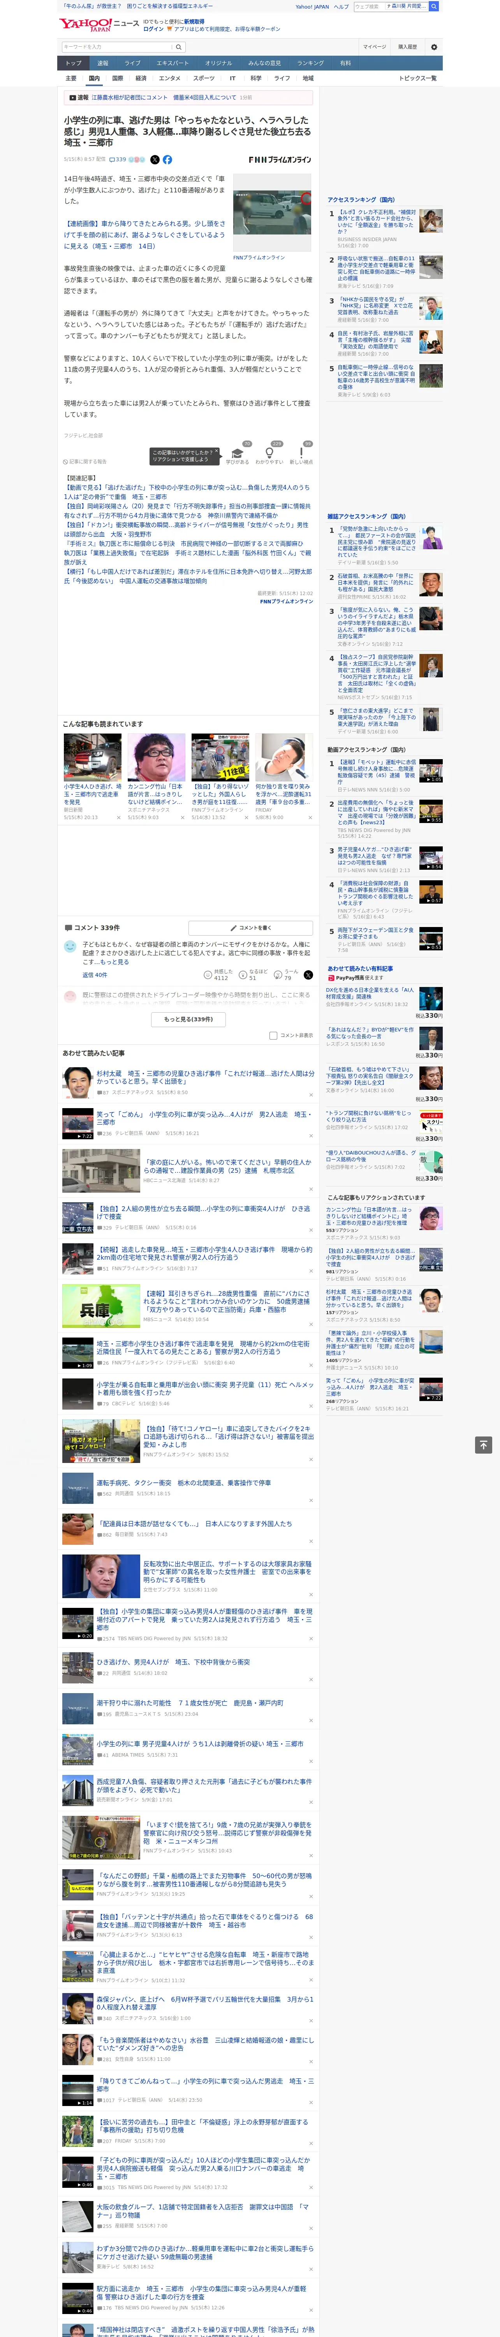Open article 「家の庭に人がいる。怖いので来てください」

click(227, 1167)
